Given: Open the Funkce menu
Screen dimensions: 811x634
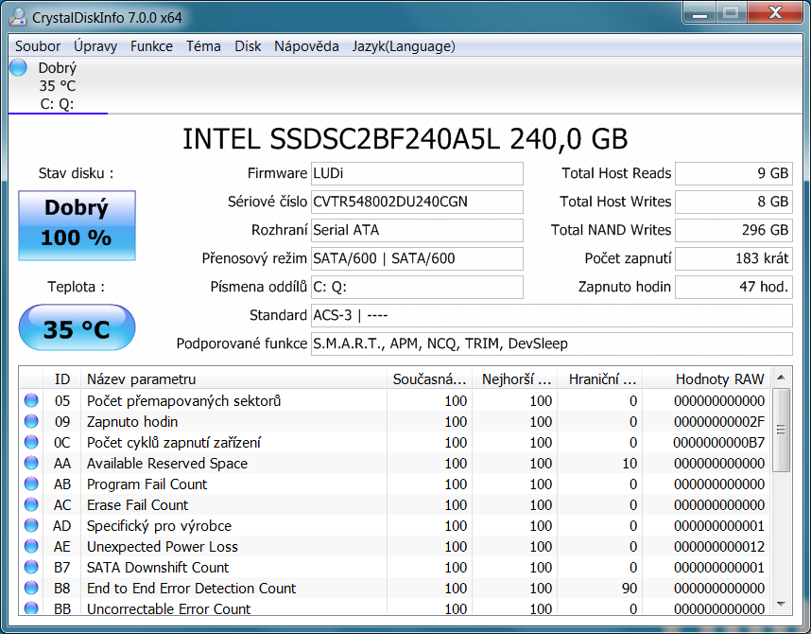Looking at the screenshot, I should coord(151,46).
